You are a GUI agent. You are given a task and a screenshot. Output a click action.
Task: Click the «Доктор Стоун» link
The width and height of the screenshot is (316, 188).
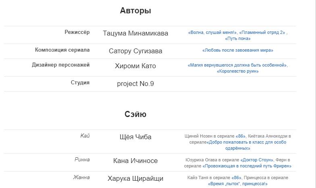pos(257,160)
